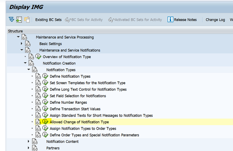Open documentation icon for Overview of Notification Type

[x=31, y=57]
